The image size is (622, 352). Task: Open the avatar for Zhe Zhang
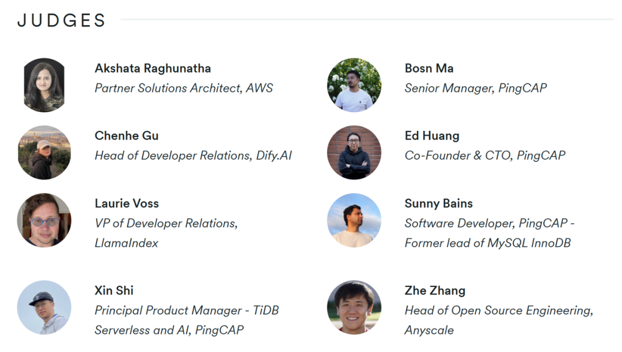(354, 307)
